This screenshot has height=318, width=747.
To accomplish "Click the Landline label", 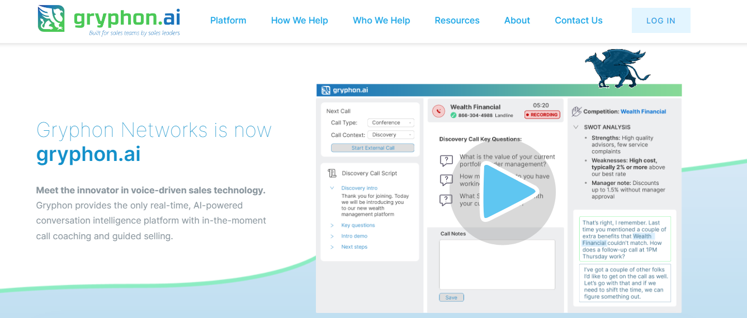I will click(x=504, y=115).
